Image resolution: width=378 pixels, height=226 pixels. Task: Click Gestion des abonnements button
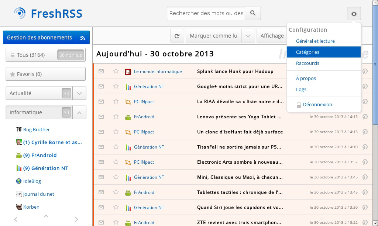[x=39, y=38]
